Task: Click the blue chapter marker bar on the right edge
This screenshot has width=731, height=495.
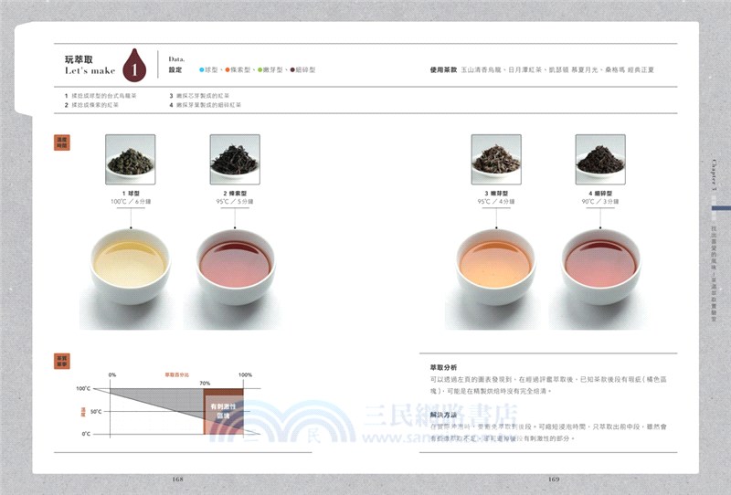Action: pos(721,208)
